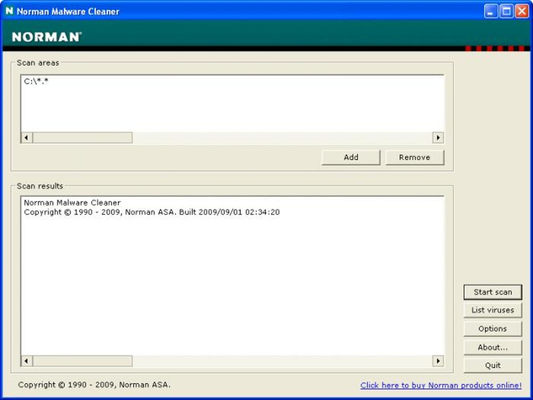
Task: Start the malware scan
Action: pyautogui.click(x=493, y=292)
